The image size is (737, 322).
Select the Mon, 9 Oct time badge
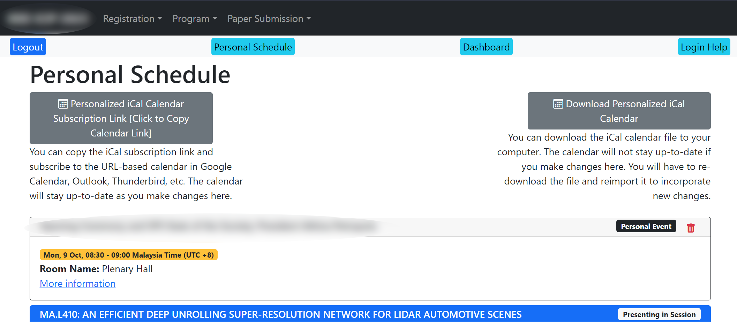coord(128,255)
